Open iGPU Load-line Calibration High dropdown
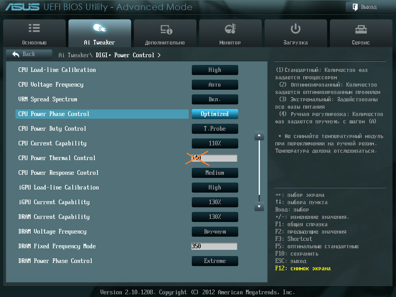The width and height of the screenshot is (396, 297). coord(215,188)
